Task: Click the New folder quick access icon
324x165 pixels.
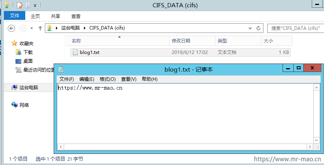Action: 28,5
